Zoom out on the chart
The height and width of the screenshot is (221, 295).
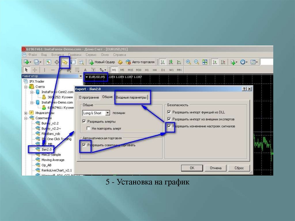click(x=196, y=62)
